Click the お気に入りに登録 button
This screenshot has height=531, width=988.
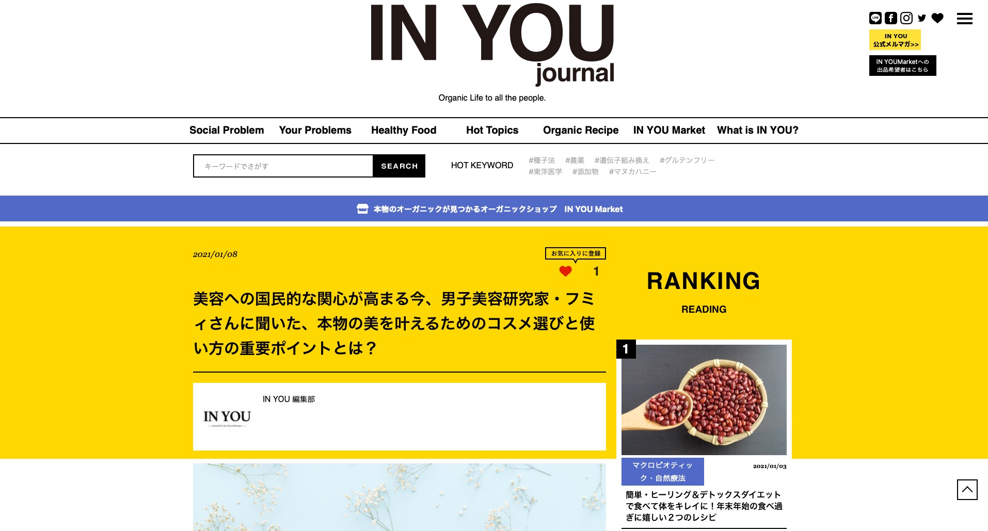click(x=576, y=253)
